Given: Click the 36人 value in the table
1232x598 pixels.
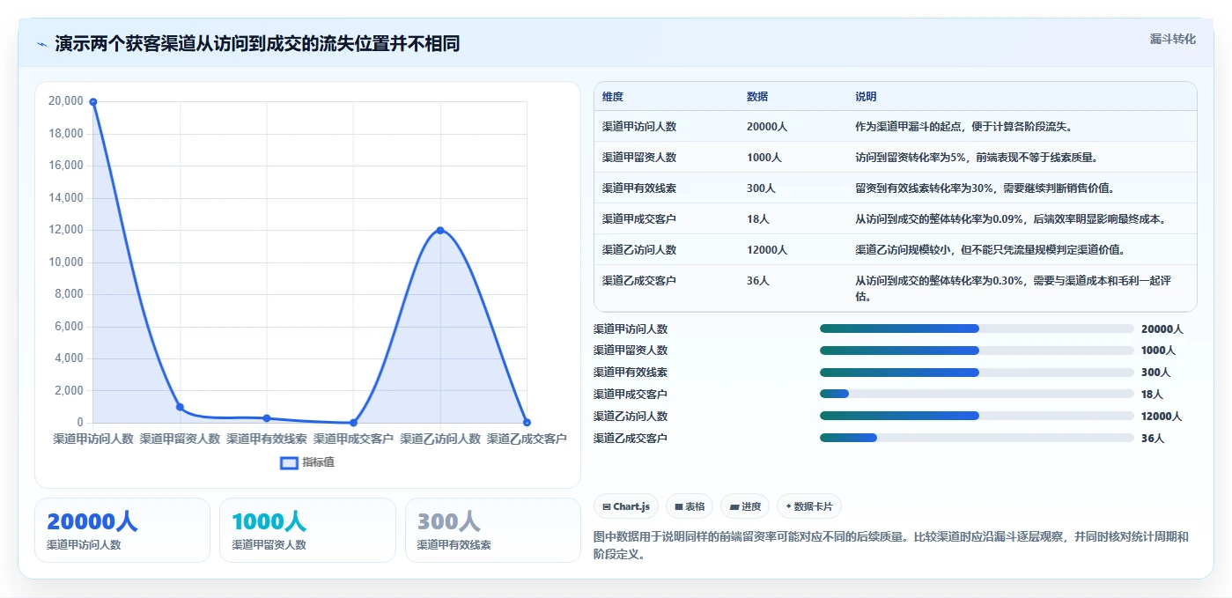Looking at the screenshot, I should pyautogui.click(x=758, y=281).
